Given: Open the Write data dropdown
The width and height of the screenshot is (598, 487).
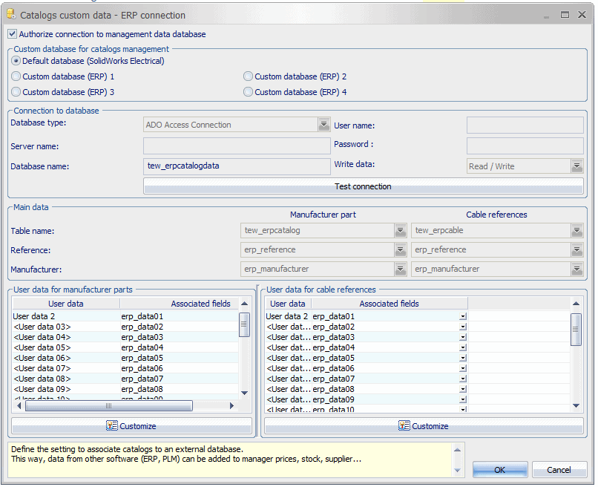Looking at the screenshot, I should 577,166.
